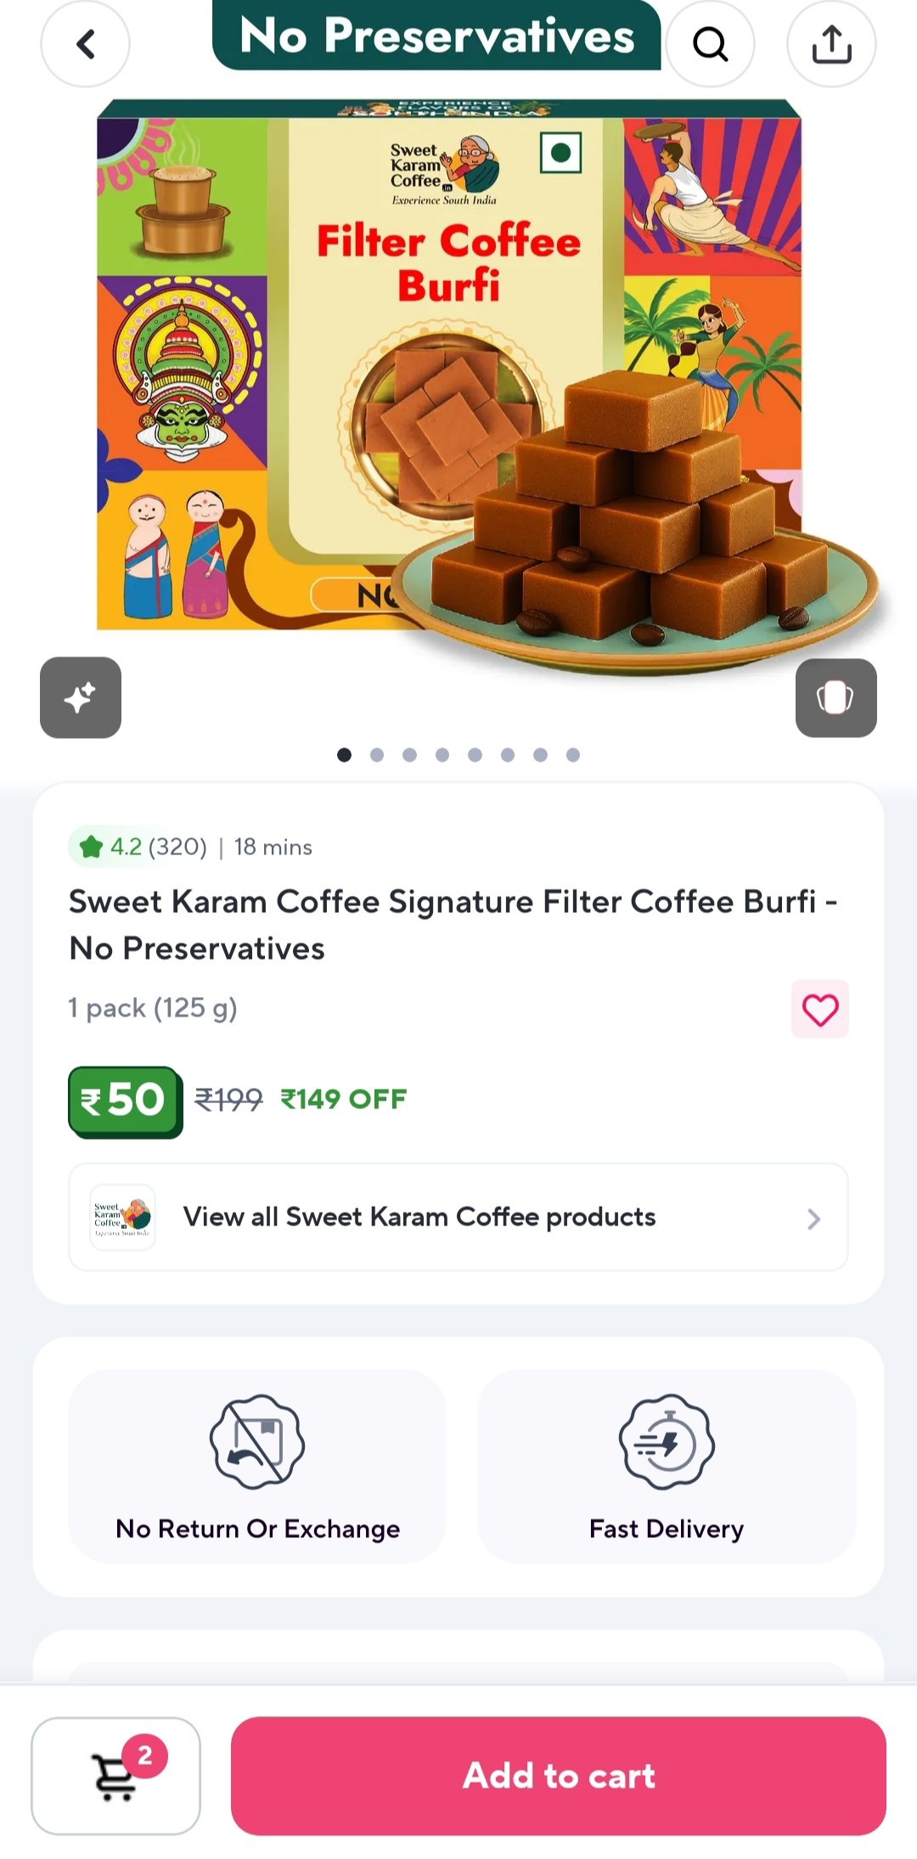Select the last image carousel dot
The height and width of the screenshot is (1859, 917).
[x=573, y=755]
